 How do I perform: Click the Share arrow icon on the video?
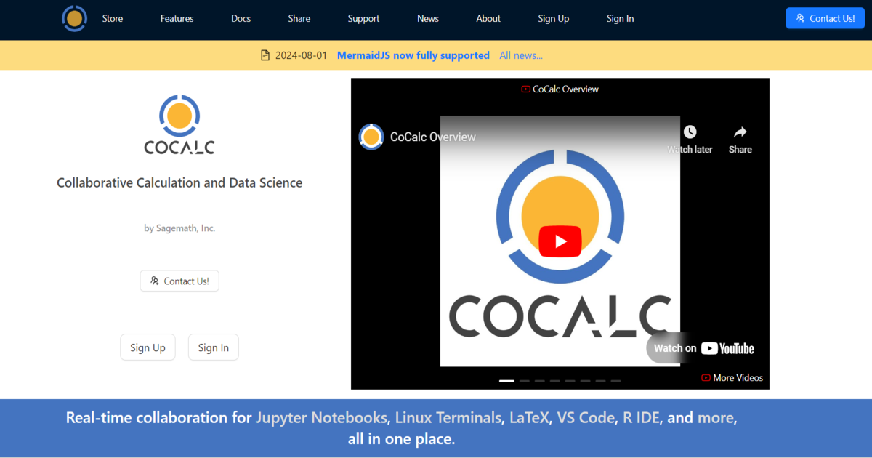[740, 132]
